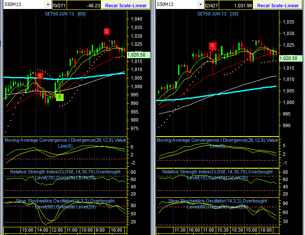Open the S50M13 symbol dropdown in right chart
Viewport: 305px width, 235px height.
[200, 4]
